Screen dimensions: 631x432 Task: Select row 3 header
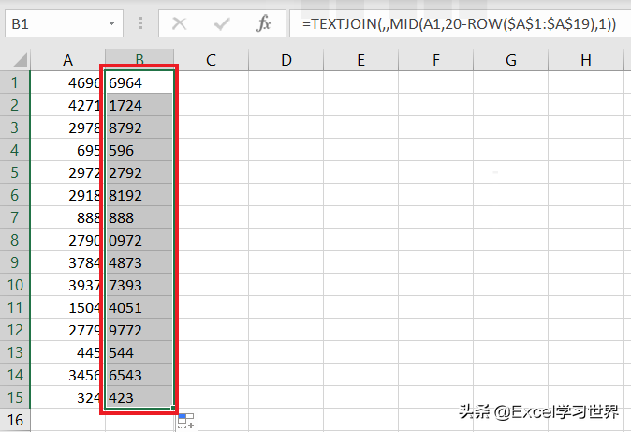15,127
